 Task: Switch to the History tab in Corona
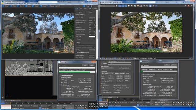85,9
